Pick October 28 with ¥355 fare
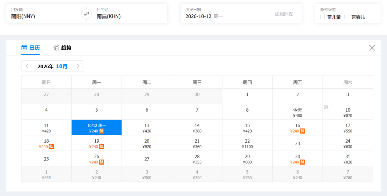The width and height of the screenshot is (387, 196). [x=197, y=158]
